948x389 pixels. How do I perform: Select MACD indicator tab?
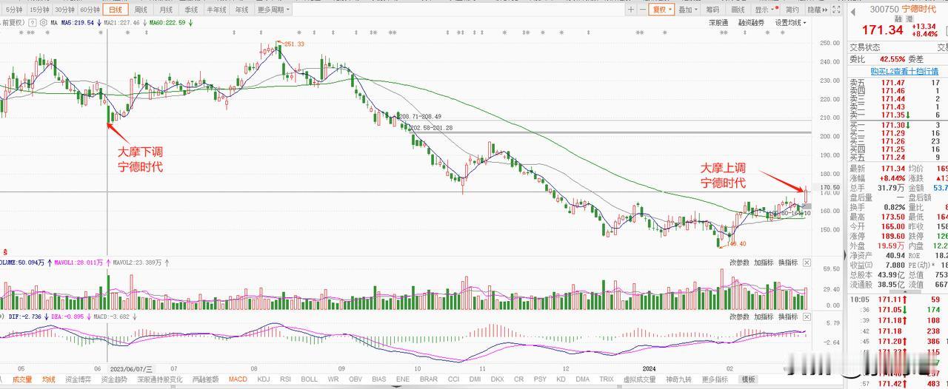point(238,379)
